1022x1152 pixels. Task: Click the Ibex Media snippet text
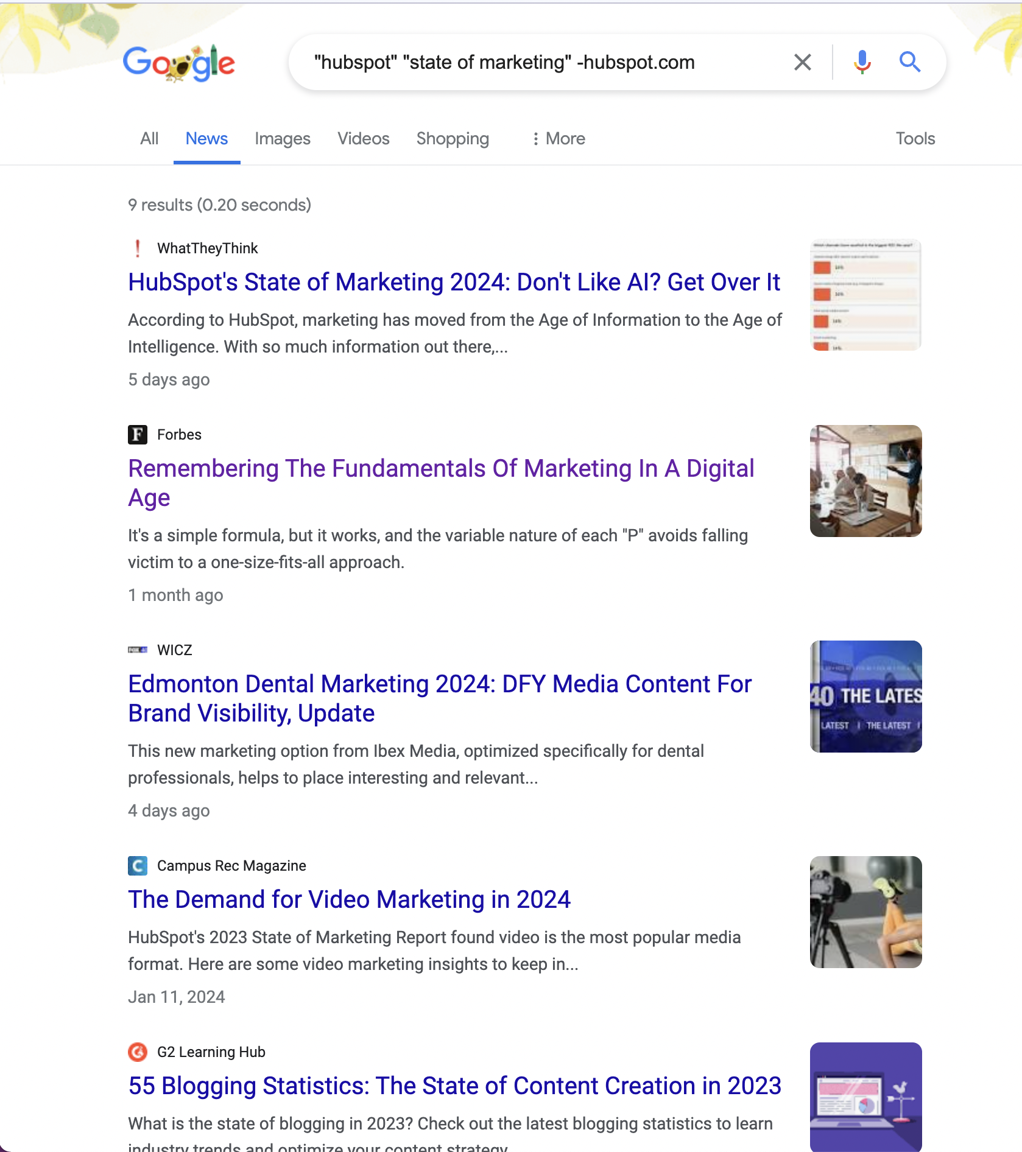[x=415, y=765]
